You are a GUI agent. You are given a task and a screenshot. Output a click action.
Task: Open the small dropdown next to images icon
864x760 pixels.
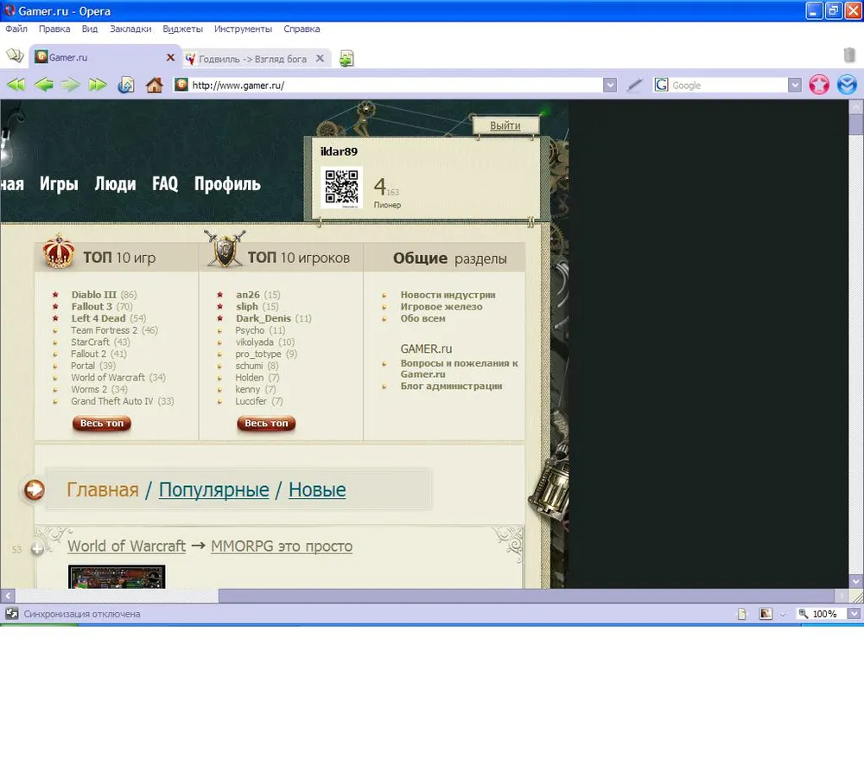coord(783,615)
